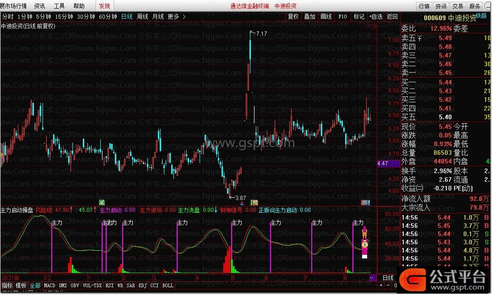Click the small blue up-arrow marker under chart
Viewport: 493px width, 295px height.
242,204
